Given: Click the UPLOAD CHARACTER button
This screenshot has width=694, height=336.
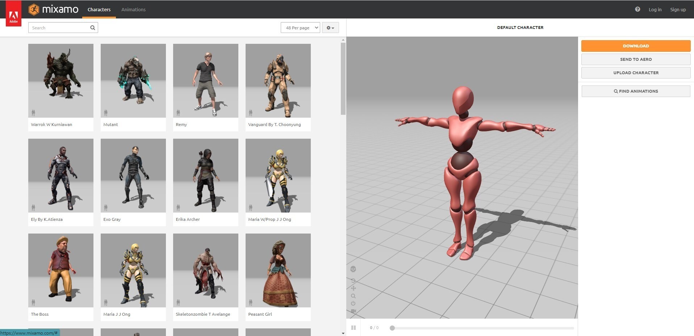Looking at the screenshot, I should click(636, 72).
